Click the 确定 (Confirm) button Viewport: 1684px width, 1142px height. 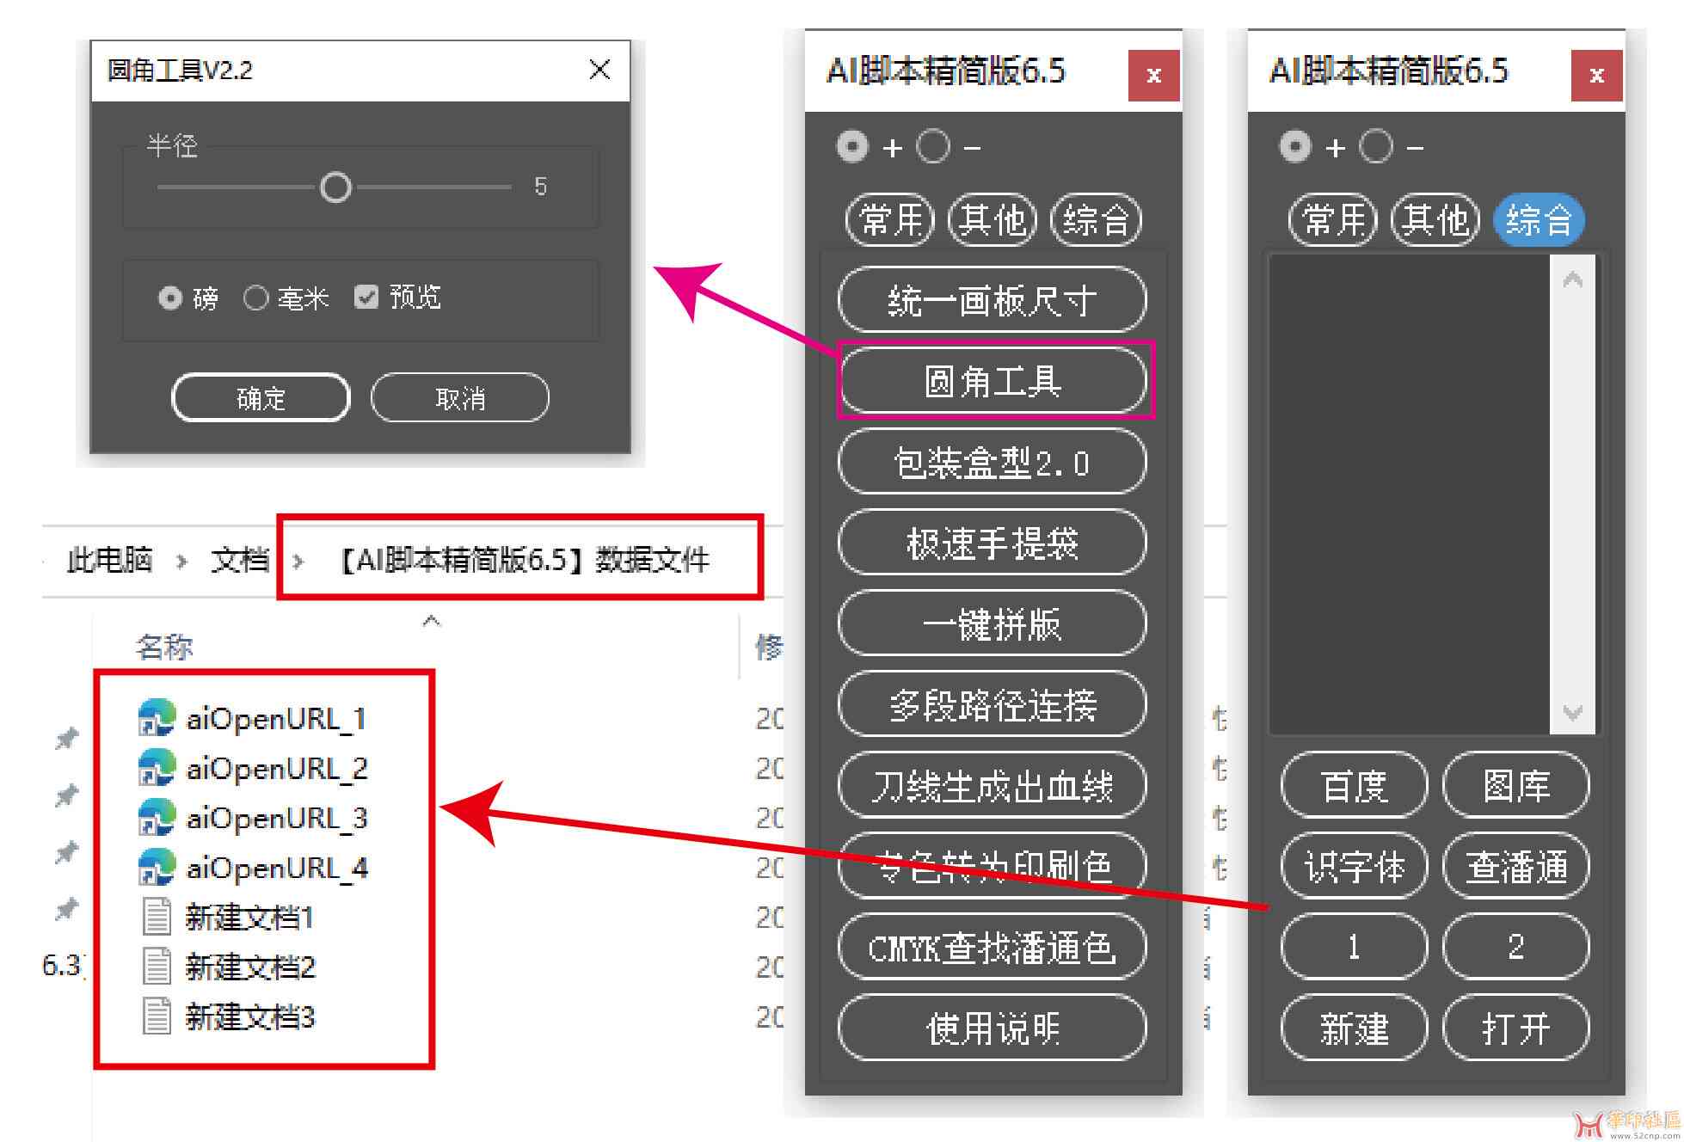(x=241, y=396)
